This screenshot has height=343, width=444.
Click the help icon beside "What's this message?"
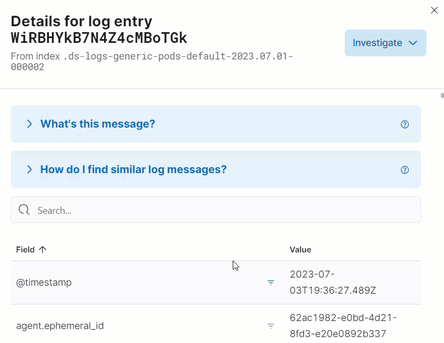pyautogui.click(x=405, y=124)
